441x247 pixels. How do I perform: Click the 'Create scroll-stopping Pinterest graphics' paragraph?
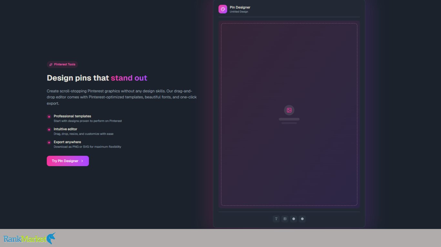[x=122, y=97]
